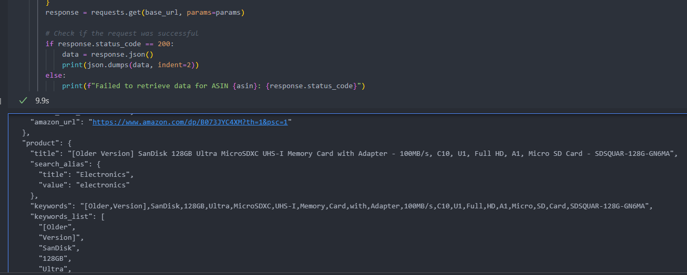The width and height of the screenshot is (687, 275).
Task: Click the requests.get line in the code
Action: (x=145, y=12)
